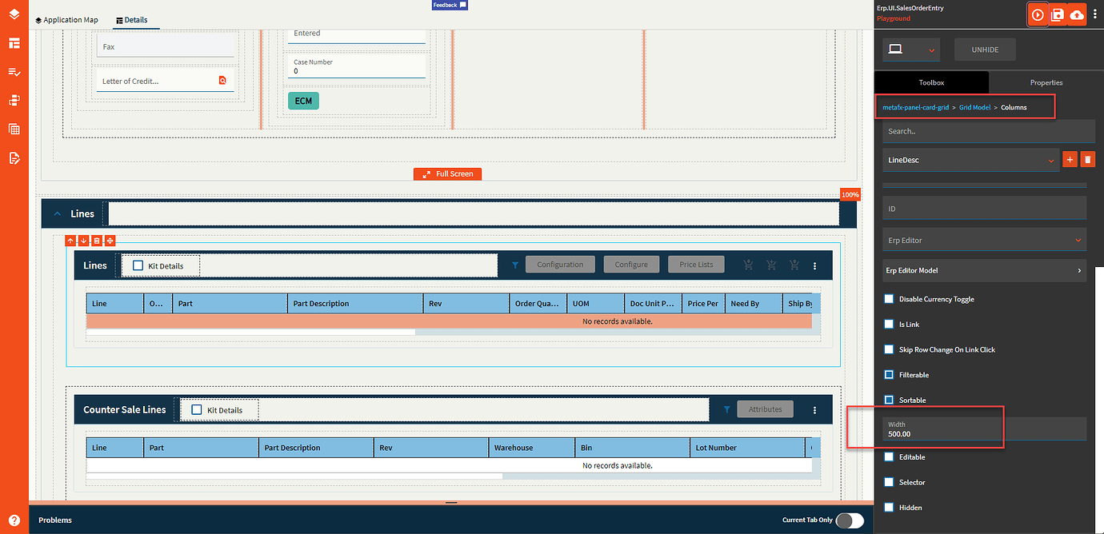The width and height of the screenshot is (1104, 534).
Task: Switch to the Properties tab
Action: click(x=1046, y=82)
